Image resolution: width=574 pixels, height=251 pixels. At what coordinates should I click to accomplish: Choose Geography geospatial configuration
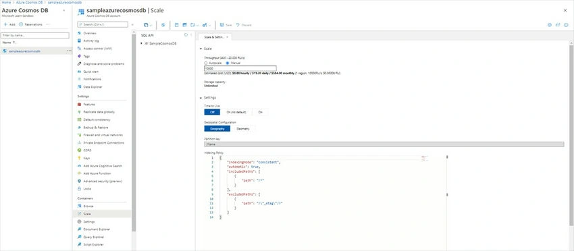tap(217, 129)
